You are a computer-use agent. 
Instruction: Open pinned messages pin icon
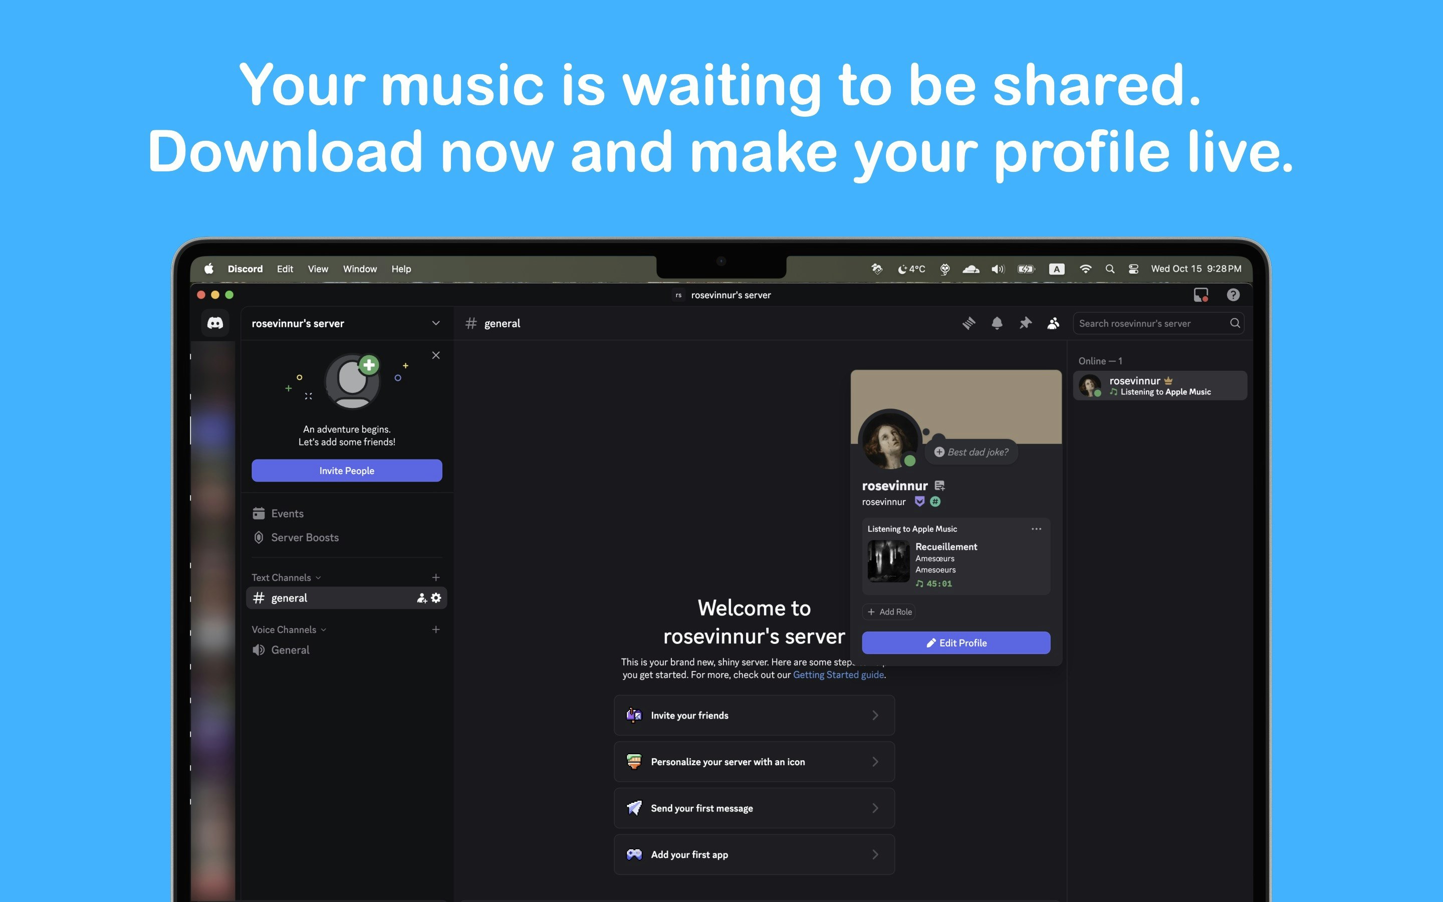1025,323
